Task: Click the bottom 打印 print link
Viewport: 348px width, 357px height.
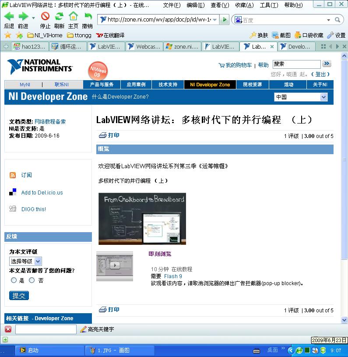Action: [x=109, y=310]
